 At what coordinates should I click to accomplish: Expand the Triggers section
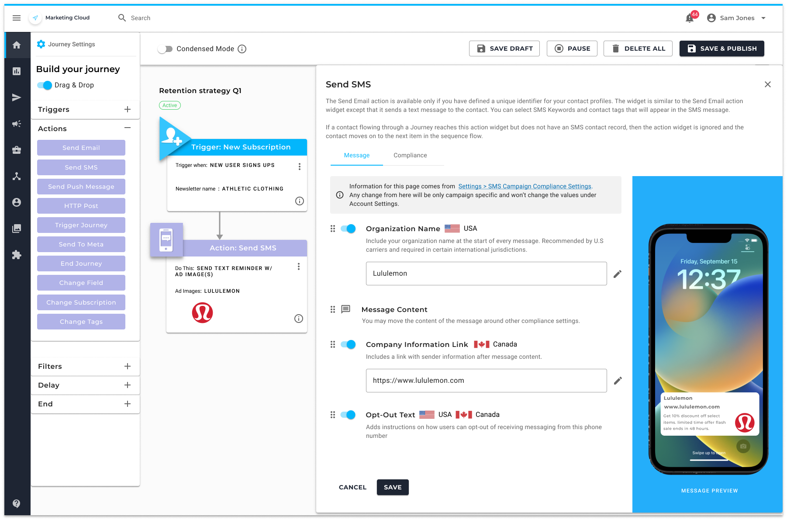coord(128,109)
